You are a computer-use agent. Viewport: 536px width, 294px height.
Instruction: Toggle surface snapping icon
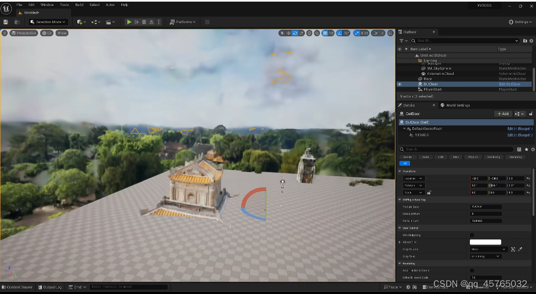pos(317,33)
